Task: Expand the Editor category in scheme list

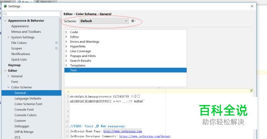Action: 66,37
